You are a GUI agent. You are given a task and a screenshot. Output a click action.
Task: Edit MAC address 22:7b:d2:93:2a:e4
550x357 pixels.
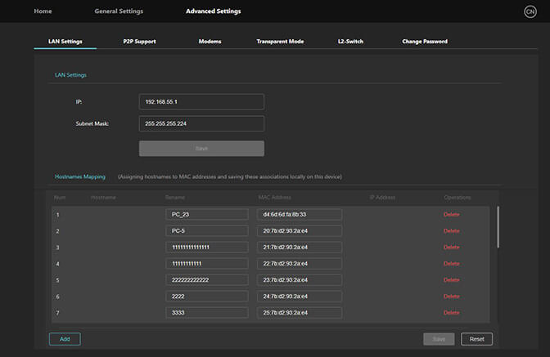click(300, 264)
